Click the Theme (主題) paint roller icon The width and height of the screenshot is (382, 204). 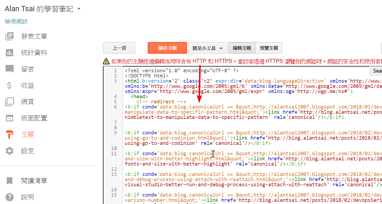pos(10,134)
